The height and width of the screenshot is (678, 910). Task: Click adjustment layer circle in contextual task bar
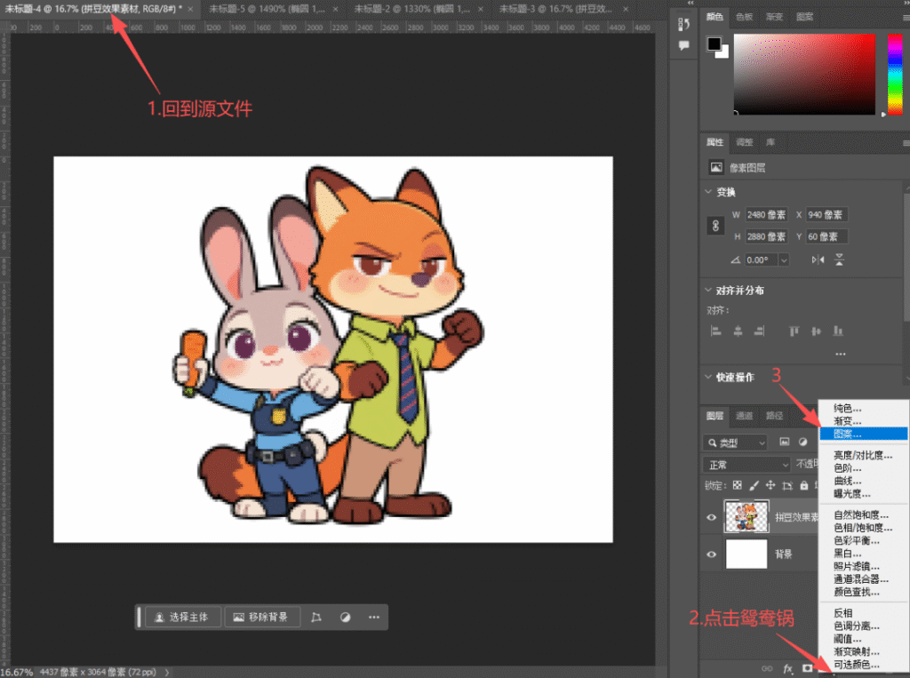pos(346,617)
